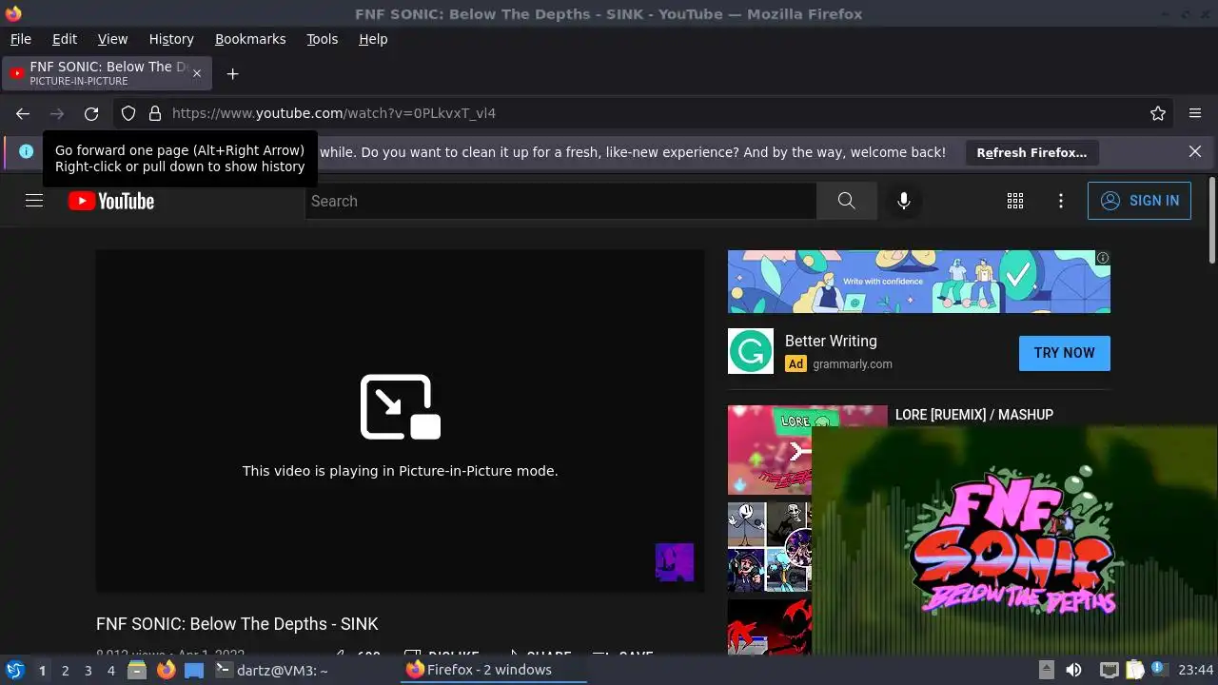Open the File menu

click(x=21, y=39)
